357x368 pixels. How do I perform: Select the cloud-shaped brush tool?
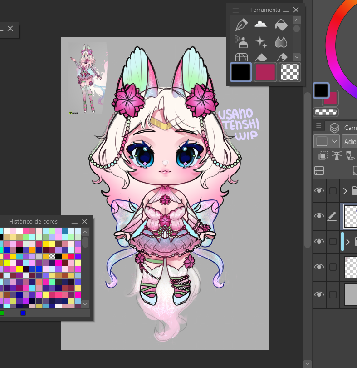coord(260,24)
